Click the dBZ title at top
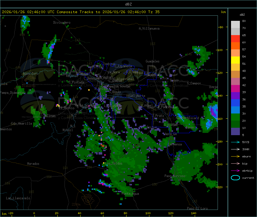Image resolution: width=257 pixels, height=217 pixels. 128,4
